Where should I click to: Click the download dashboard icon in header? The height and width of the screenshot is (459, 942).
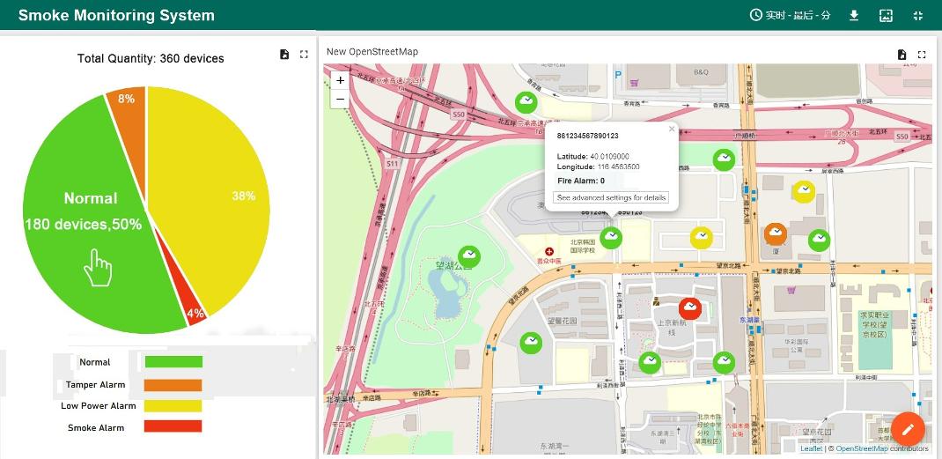point(853,15)
